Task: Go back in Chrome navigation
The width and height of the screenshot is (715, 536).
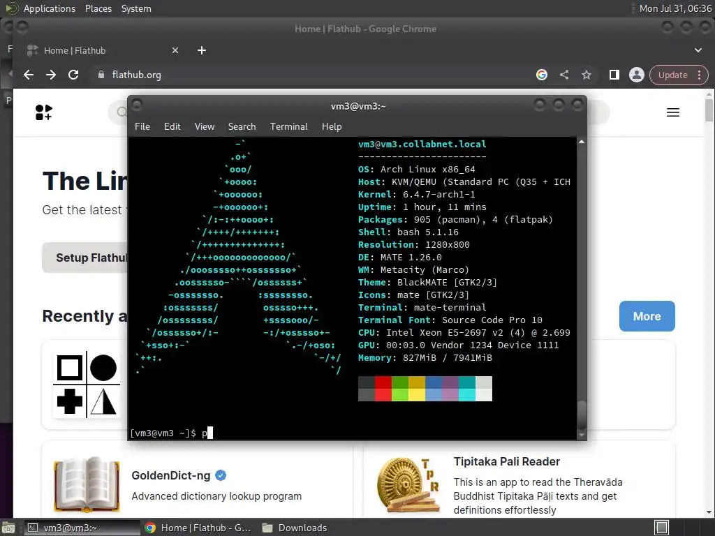Action: click(29, 75)
